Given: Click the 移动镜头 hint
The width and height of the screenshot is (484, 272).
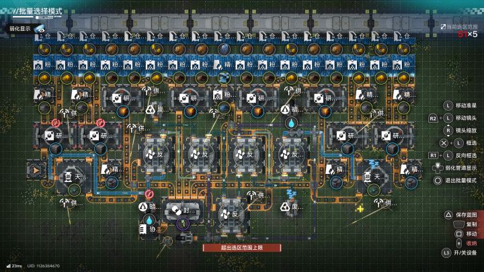Looking at the screenshot, I should 453,118.
